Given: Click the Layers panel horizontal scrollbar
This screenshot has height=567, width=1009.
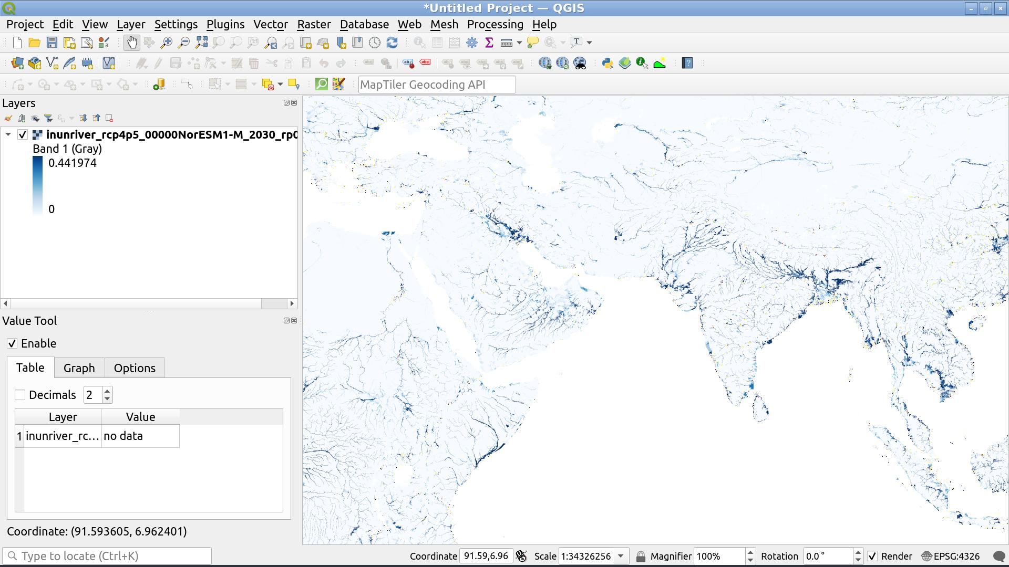Looking at the screenshot, I should pos(137,303).
